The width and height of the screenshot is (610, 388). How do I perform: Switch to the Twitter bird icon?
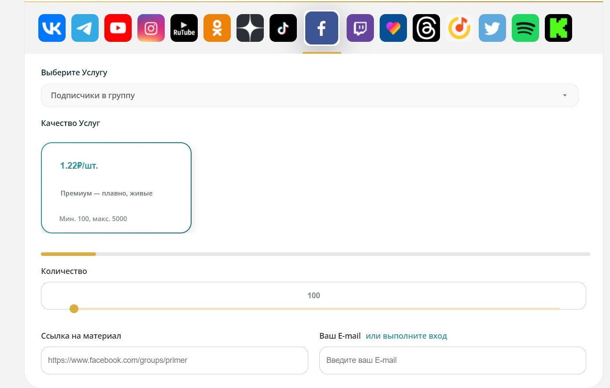[x=492, y=28]
